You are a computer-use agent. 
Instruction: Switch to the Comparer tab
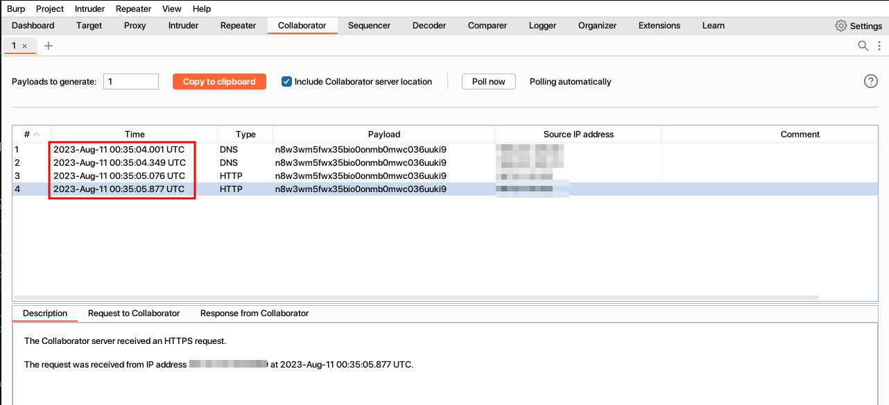click(487, 26)
